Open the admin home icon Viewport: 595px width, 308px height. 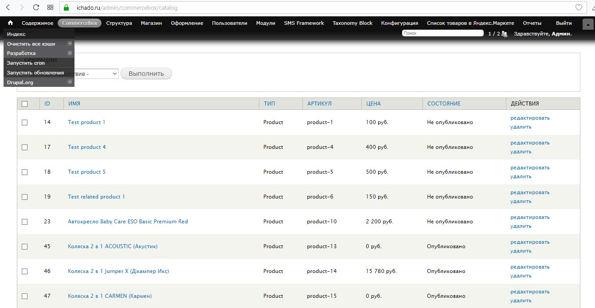(10, 23)
